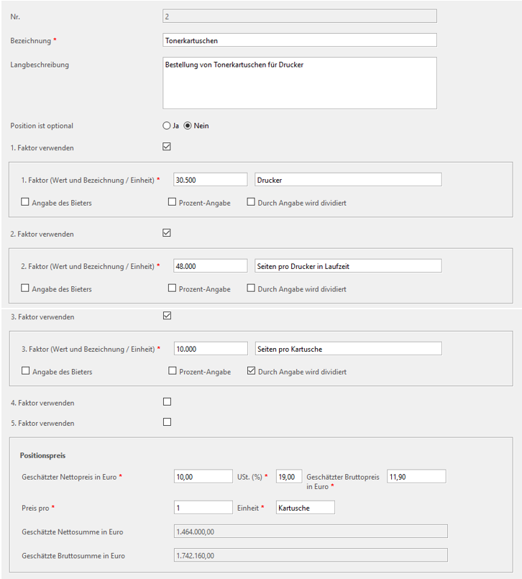This screenshot has height=579, width=522.
Task: Enable the 4. Faktor verwenden checkbox
Action: pyautogui.click(x=168, y=402)
